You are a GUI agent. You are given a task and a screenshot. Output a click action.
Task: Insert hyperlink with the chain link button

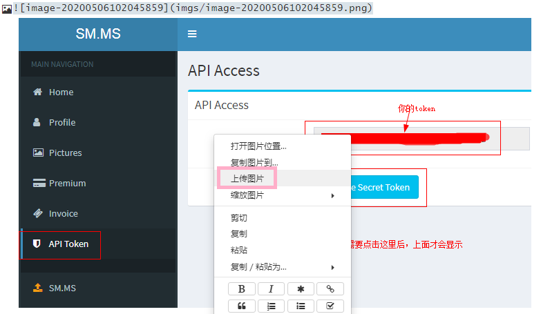330,289
